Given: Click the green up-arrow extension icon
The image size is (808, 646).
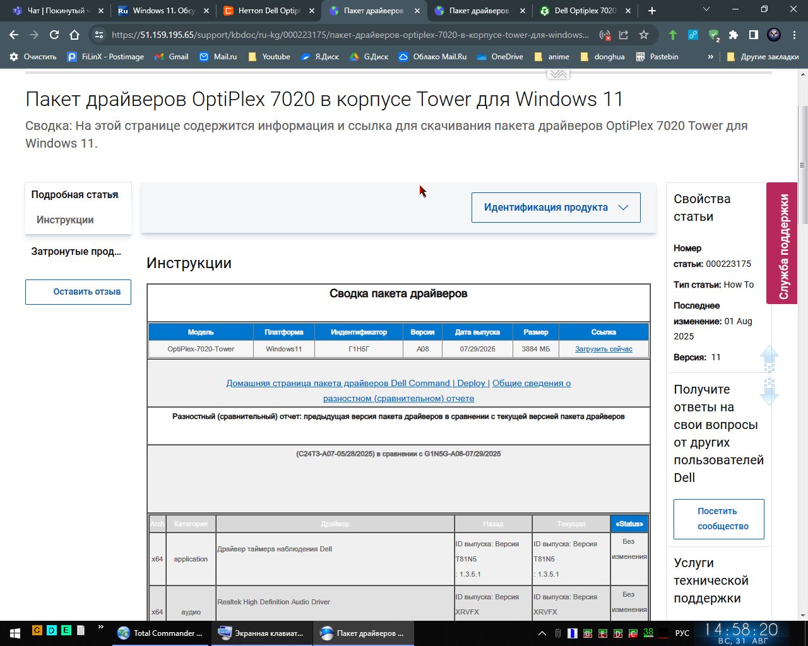Looking at the screenshot, I should [x=673, y=35].
